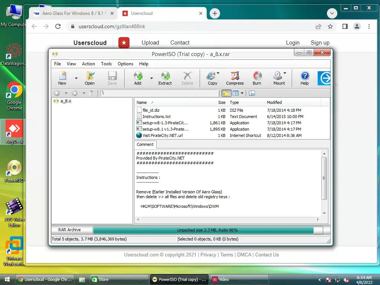Open the dropdown arrow beside New
Image resolution: width=380 pixels, height=285 pixels.
pos(76,78)
